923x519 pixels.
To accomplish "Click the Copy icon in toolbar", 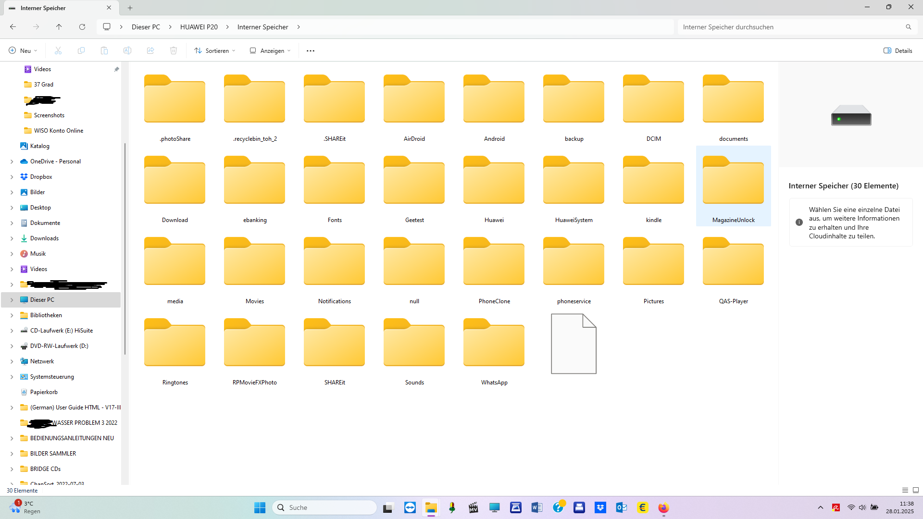I will (81, 50).
